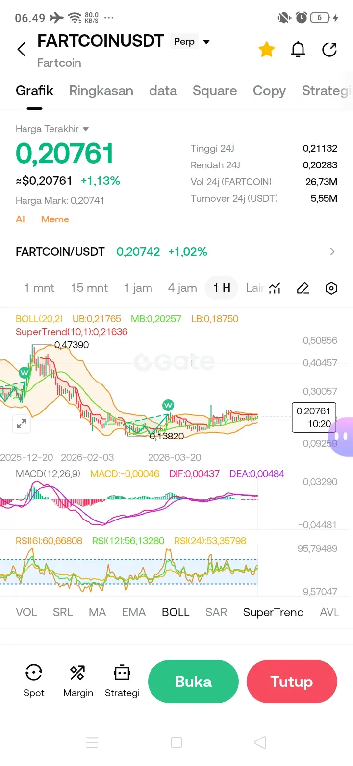Open FARTCOIN/USDT spot pair chevron

tap(332, 252)
